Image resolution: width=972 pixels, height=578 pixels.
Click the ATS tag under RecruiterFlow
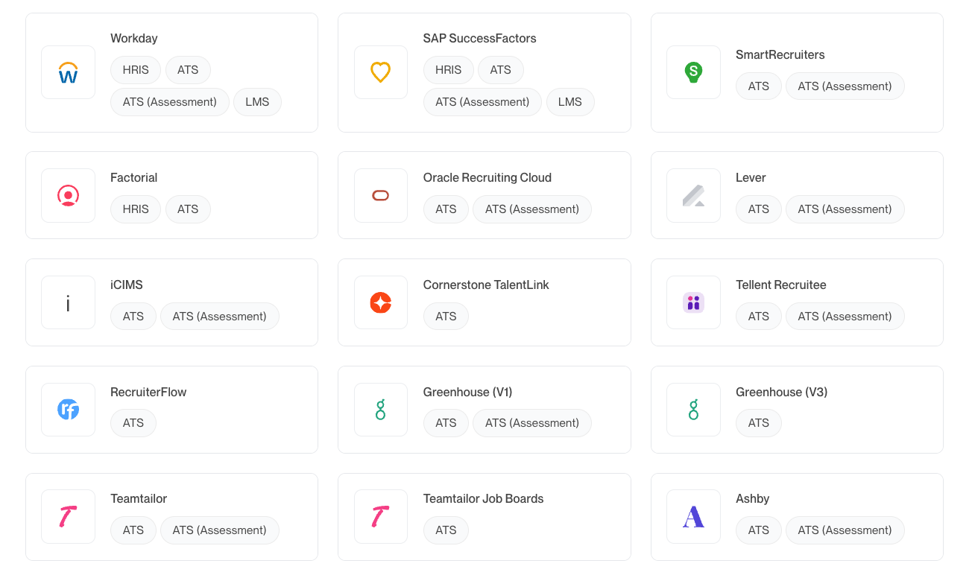[x=133, y=423]
